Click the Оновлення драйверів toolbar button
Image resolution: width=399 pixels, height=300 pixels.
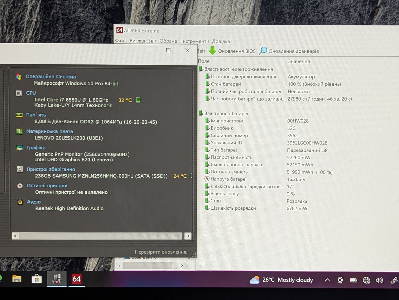pos(289,51)
